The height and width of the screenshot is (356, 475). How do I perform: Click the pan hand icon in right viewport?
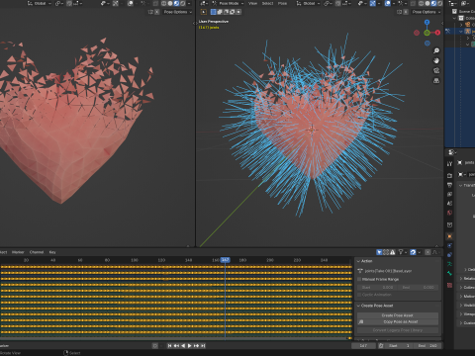[436, 60]
